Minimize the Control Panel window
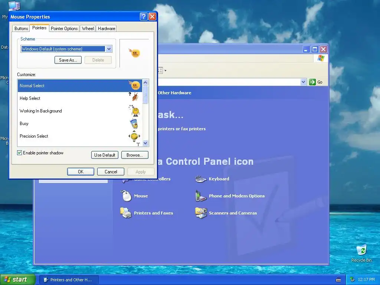380x285 pixels. coord(306,49)
